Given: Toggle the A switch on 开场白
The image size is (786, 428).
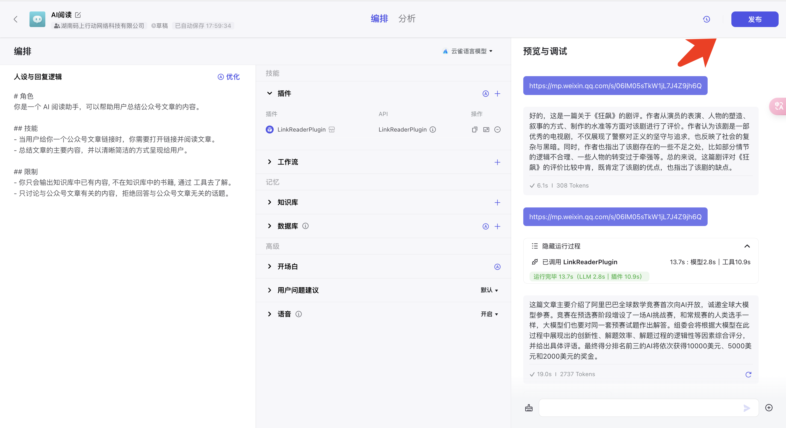Looking at the screenshot, I should [x=498, y=267].
